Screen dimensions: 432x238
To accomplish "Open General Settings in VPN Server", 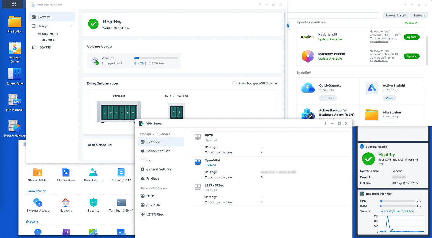I will pyautogui.click(x=161, y=170).
